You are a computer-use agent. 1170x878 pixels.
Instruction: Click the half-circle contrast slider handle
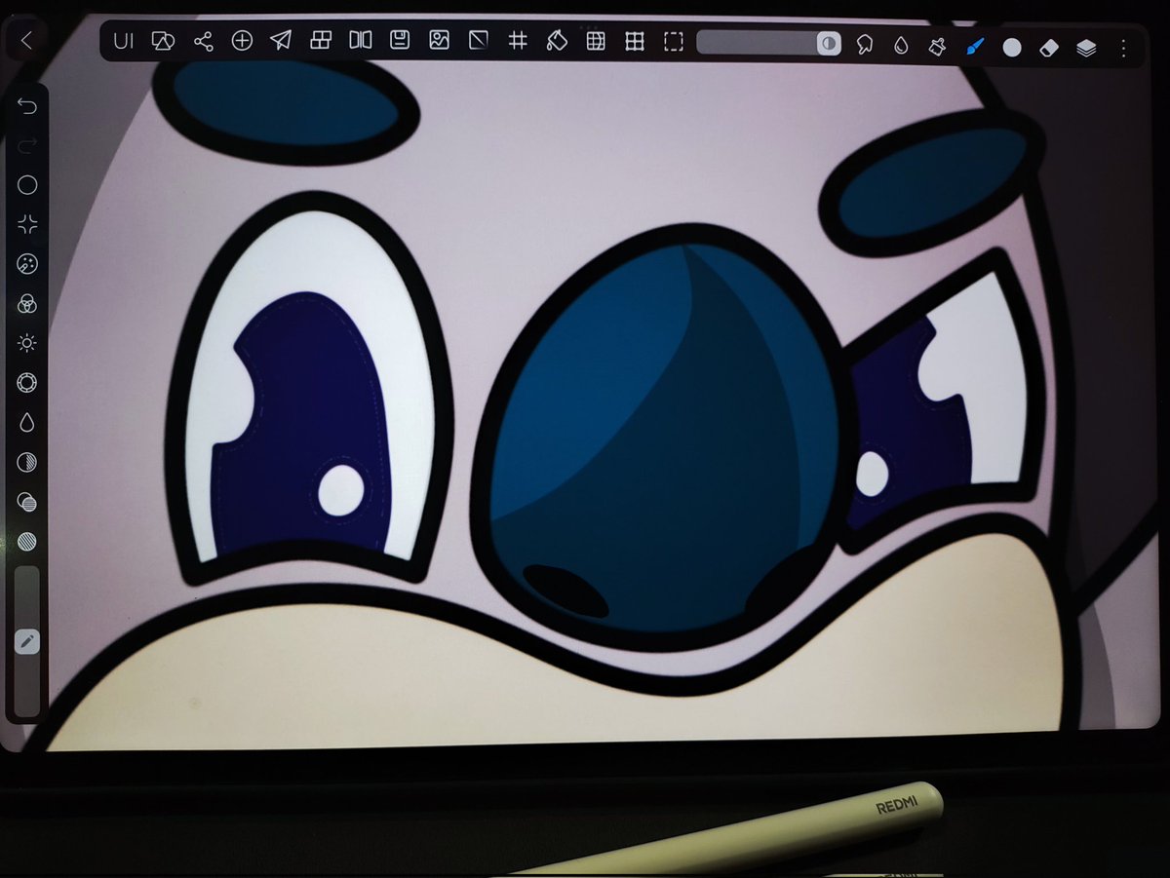(829, 44)
